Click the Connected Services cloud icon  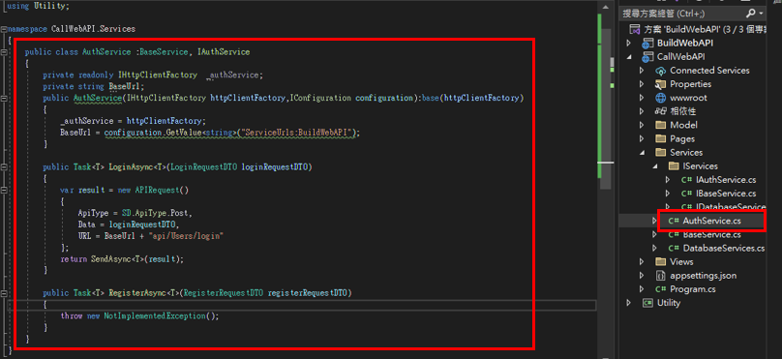point(660,71)
